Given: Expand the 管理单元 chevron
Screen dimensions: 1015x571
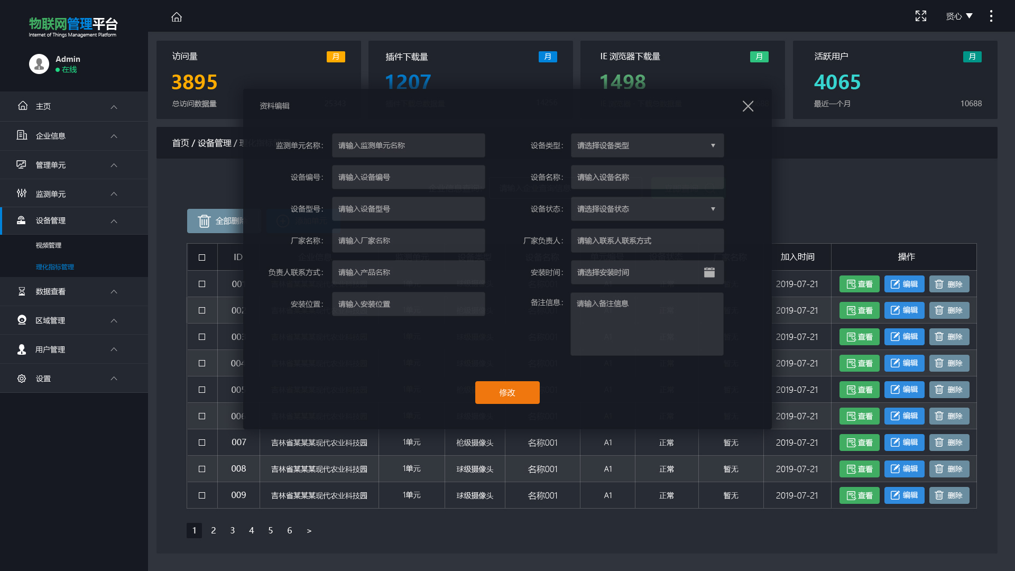Looking at the screenshot, I should (x=114, y=165).
